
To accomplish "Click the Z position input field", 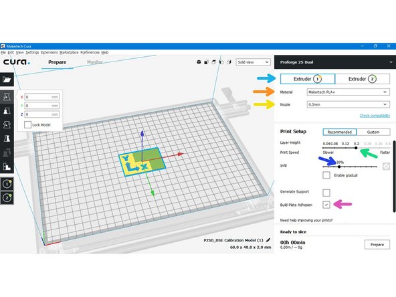I will point(42,114).
